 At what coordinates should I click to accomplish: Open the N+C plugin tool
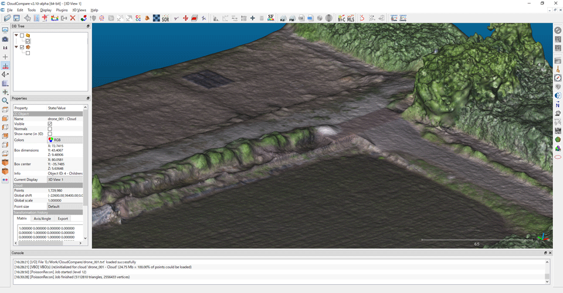341,18
